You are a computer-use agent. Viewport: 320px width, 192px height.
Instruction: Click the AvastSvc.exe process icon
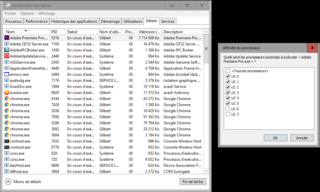tap(7, 87)
